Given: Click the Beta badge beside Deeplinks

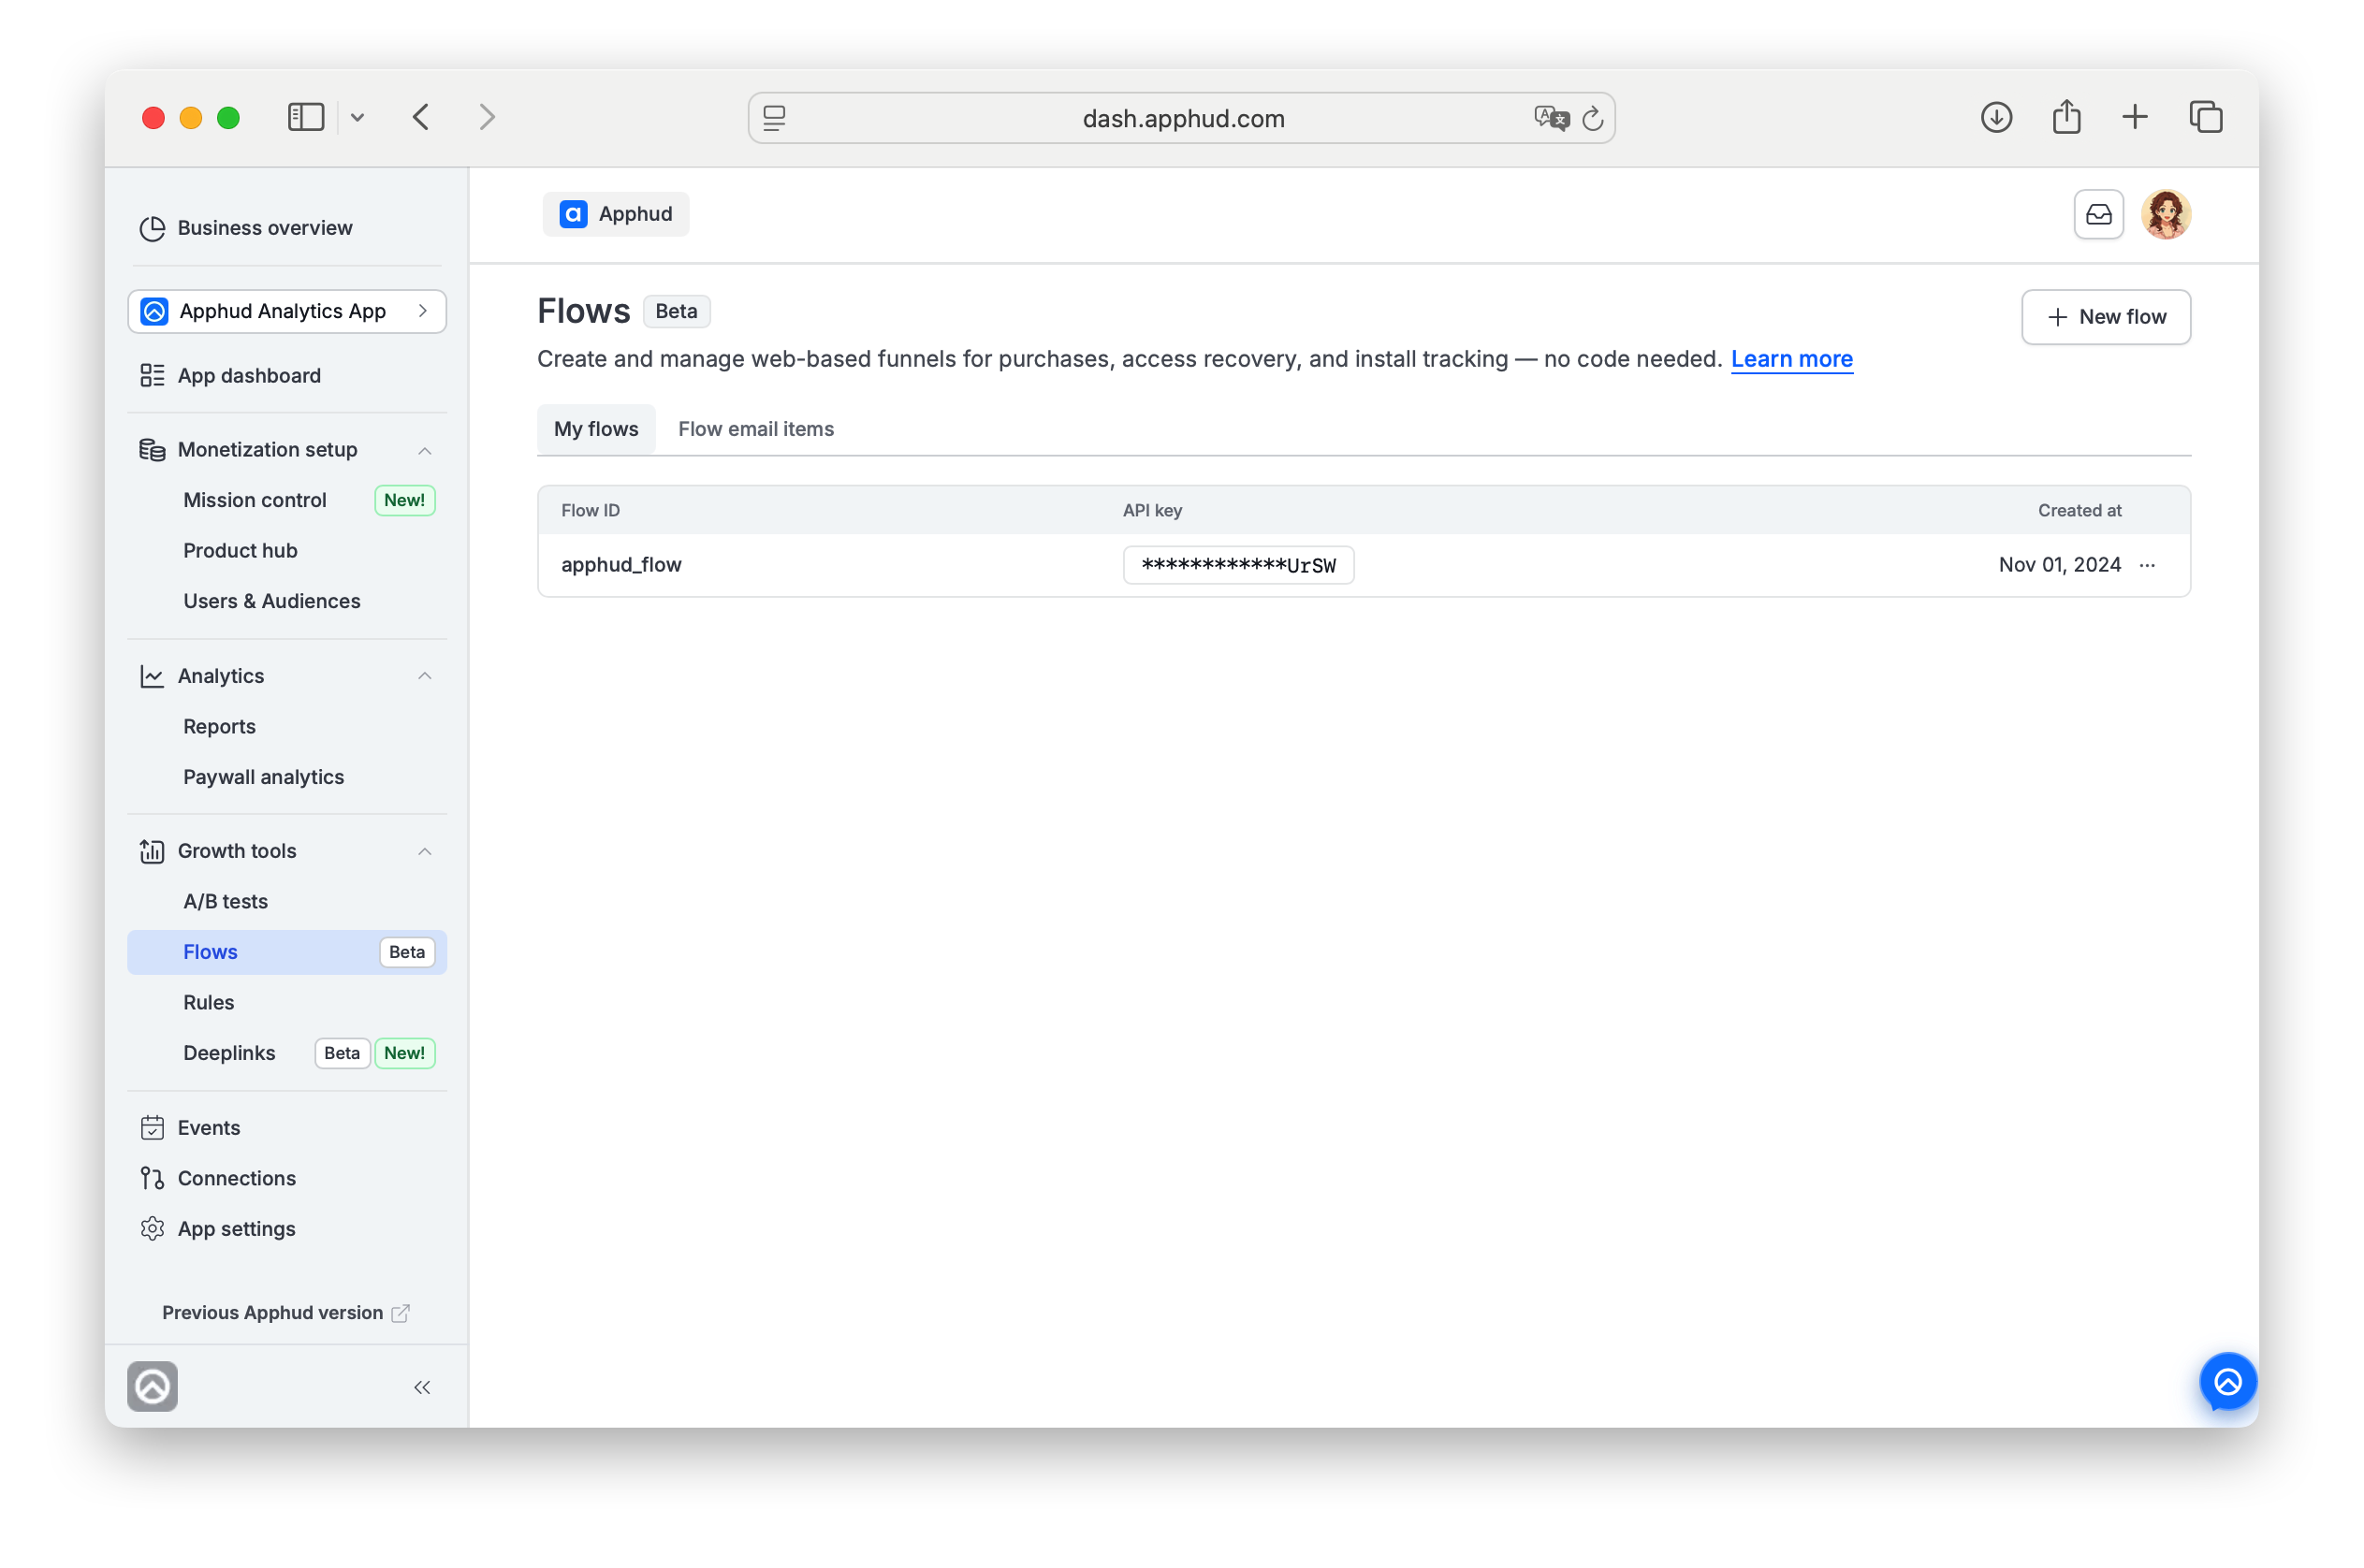Looking at the screenshot, I should 343,1054.
